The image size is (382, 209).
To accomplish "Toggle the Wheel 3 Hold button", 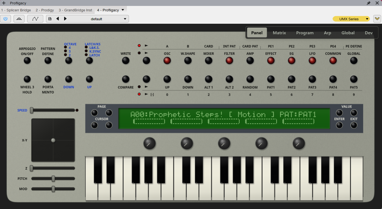I will [27, 79].
